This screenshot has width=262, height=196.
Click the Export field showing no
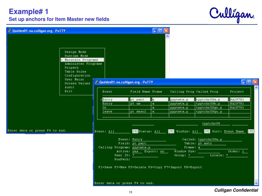(164, 151)
